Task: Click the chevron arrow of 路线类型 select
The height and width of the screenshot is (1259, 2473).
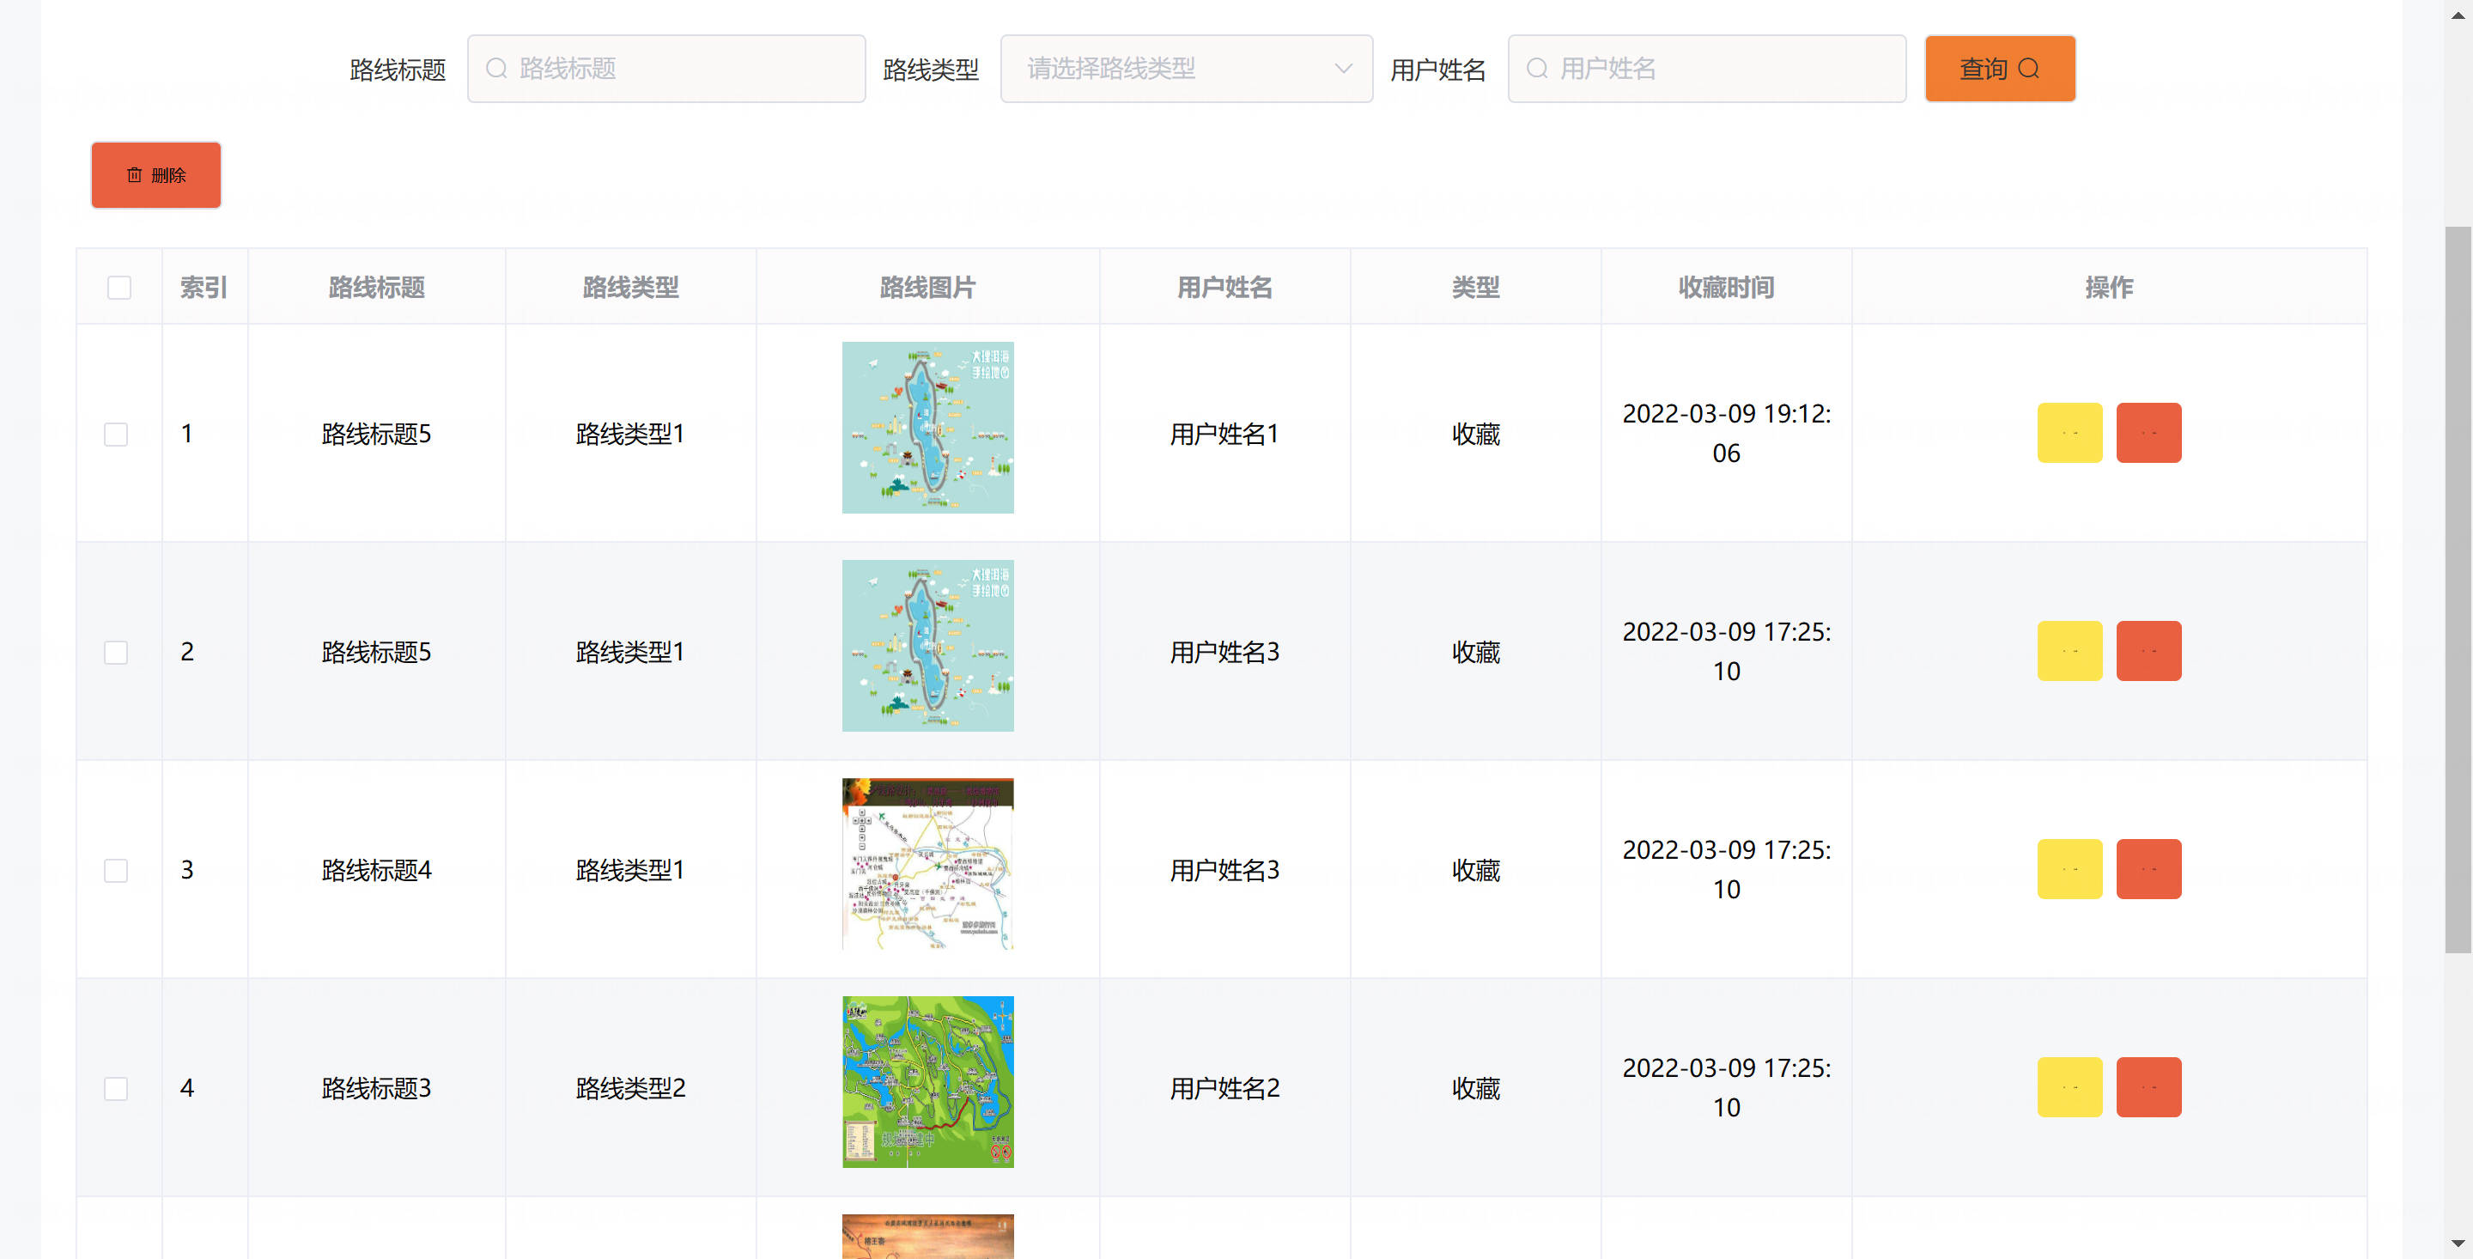Action: (1343, 68)
